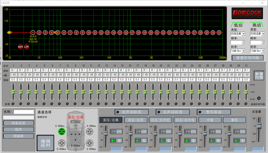
Task: Click unmute speaker icon for 前右/右高 channel
Action: (x=138, y=140)
